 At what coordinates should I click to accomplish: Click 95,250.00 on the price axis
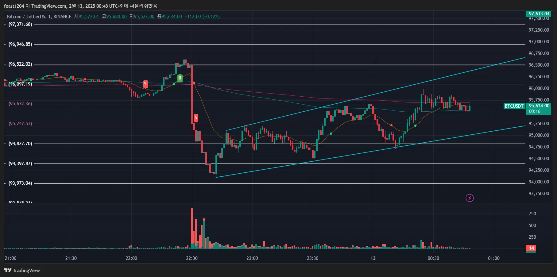click(x=539, y=124)
